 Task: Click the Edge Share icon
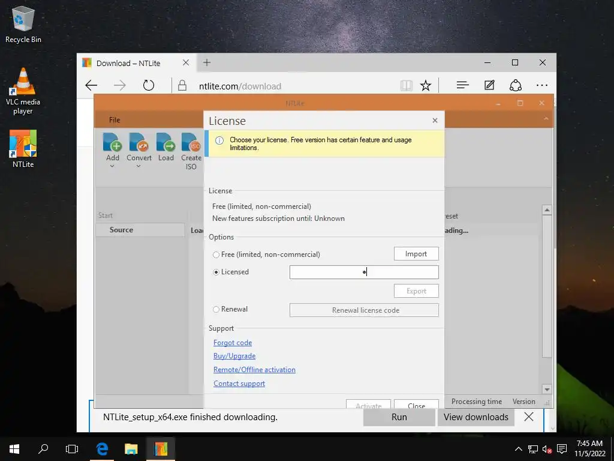tap(515, 85)
